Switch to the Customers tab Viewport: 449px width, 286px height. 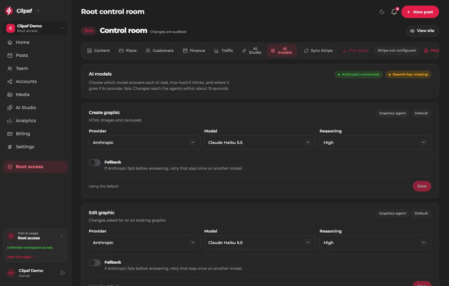160,51
